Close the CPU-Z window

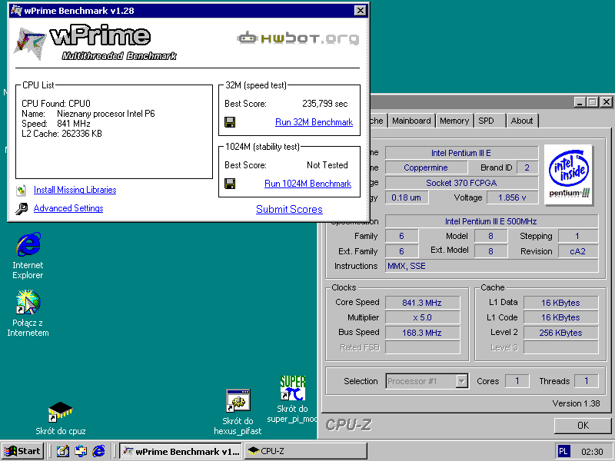pyautogui.click(x=607, y=102)
